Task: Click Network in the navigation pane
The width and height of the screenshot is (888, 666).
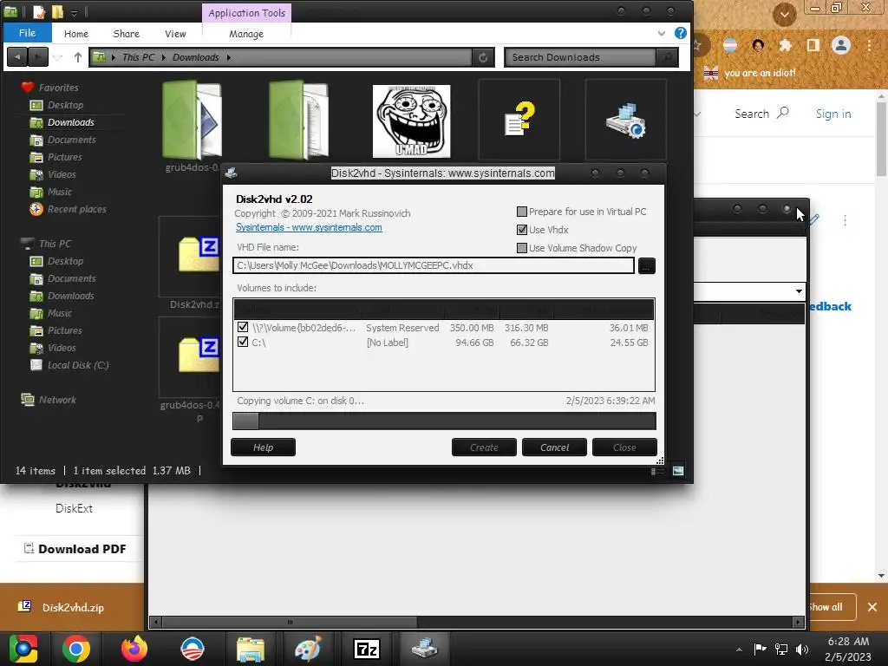Action: pos(57,400)
